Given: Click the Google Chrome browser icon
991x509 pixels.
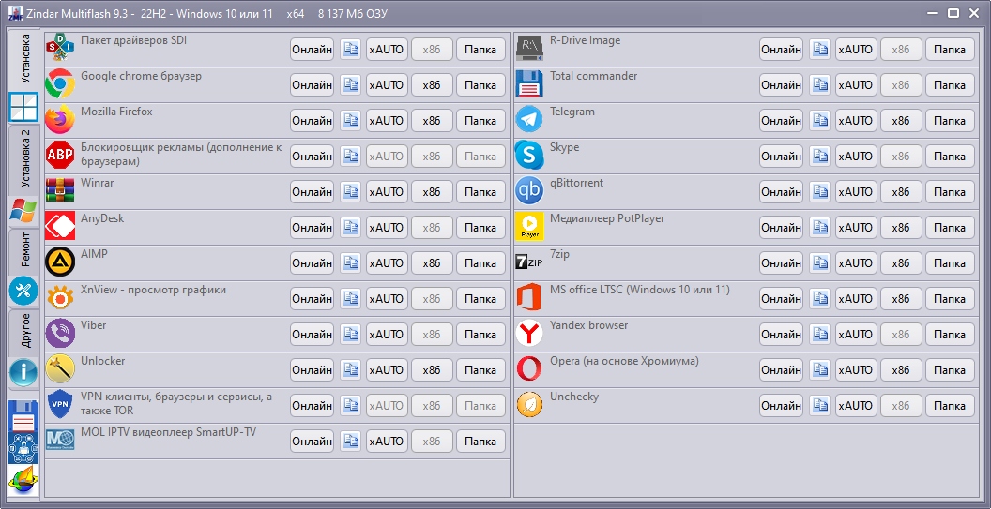Looking at the screenshot, I should [60, 84].
